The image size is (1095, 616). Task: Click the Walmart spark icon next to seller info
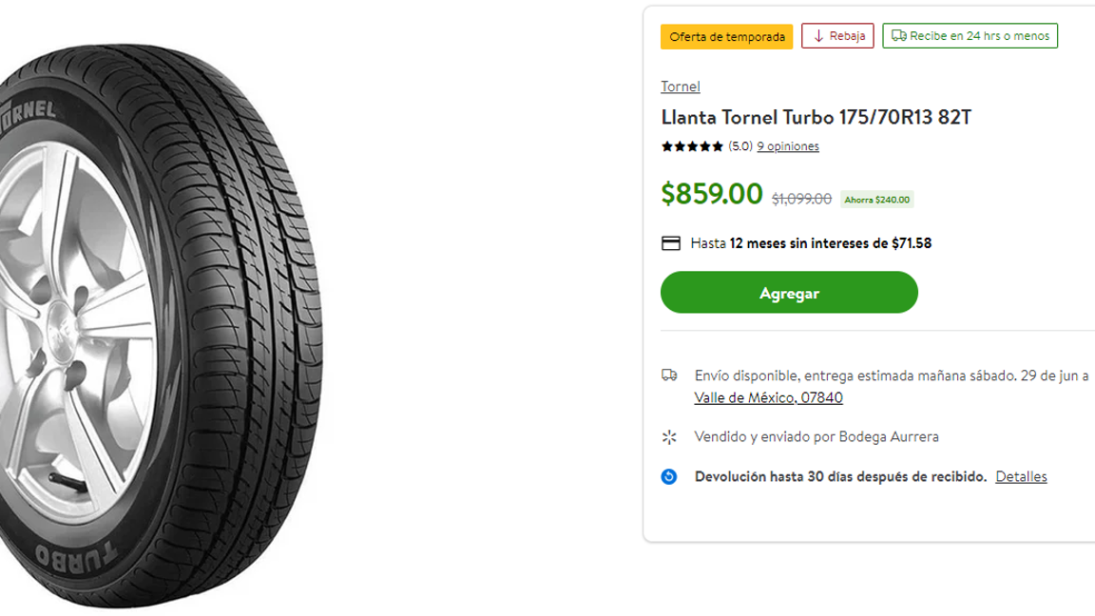(668, 436)
